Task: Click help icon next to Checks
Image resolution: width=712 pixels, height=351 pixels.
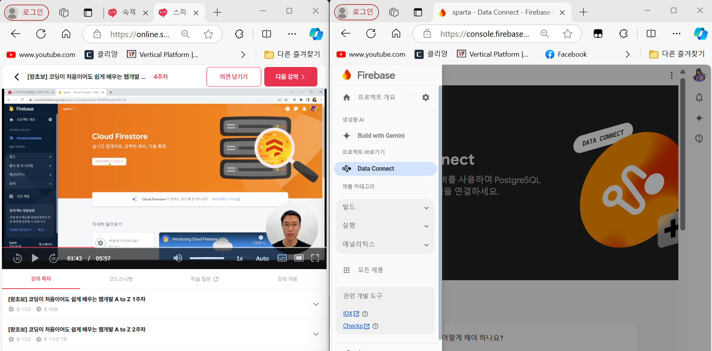Action: coord(375,326)
